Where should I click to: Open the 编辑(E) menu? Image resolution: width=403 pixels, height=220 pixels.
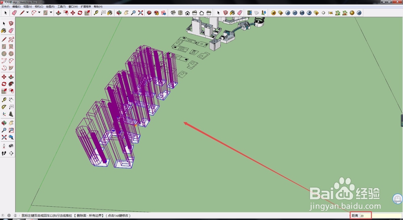pyautogui.click(x=17, y=6)
